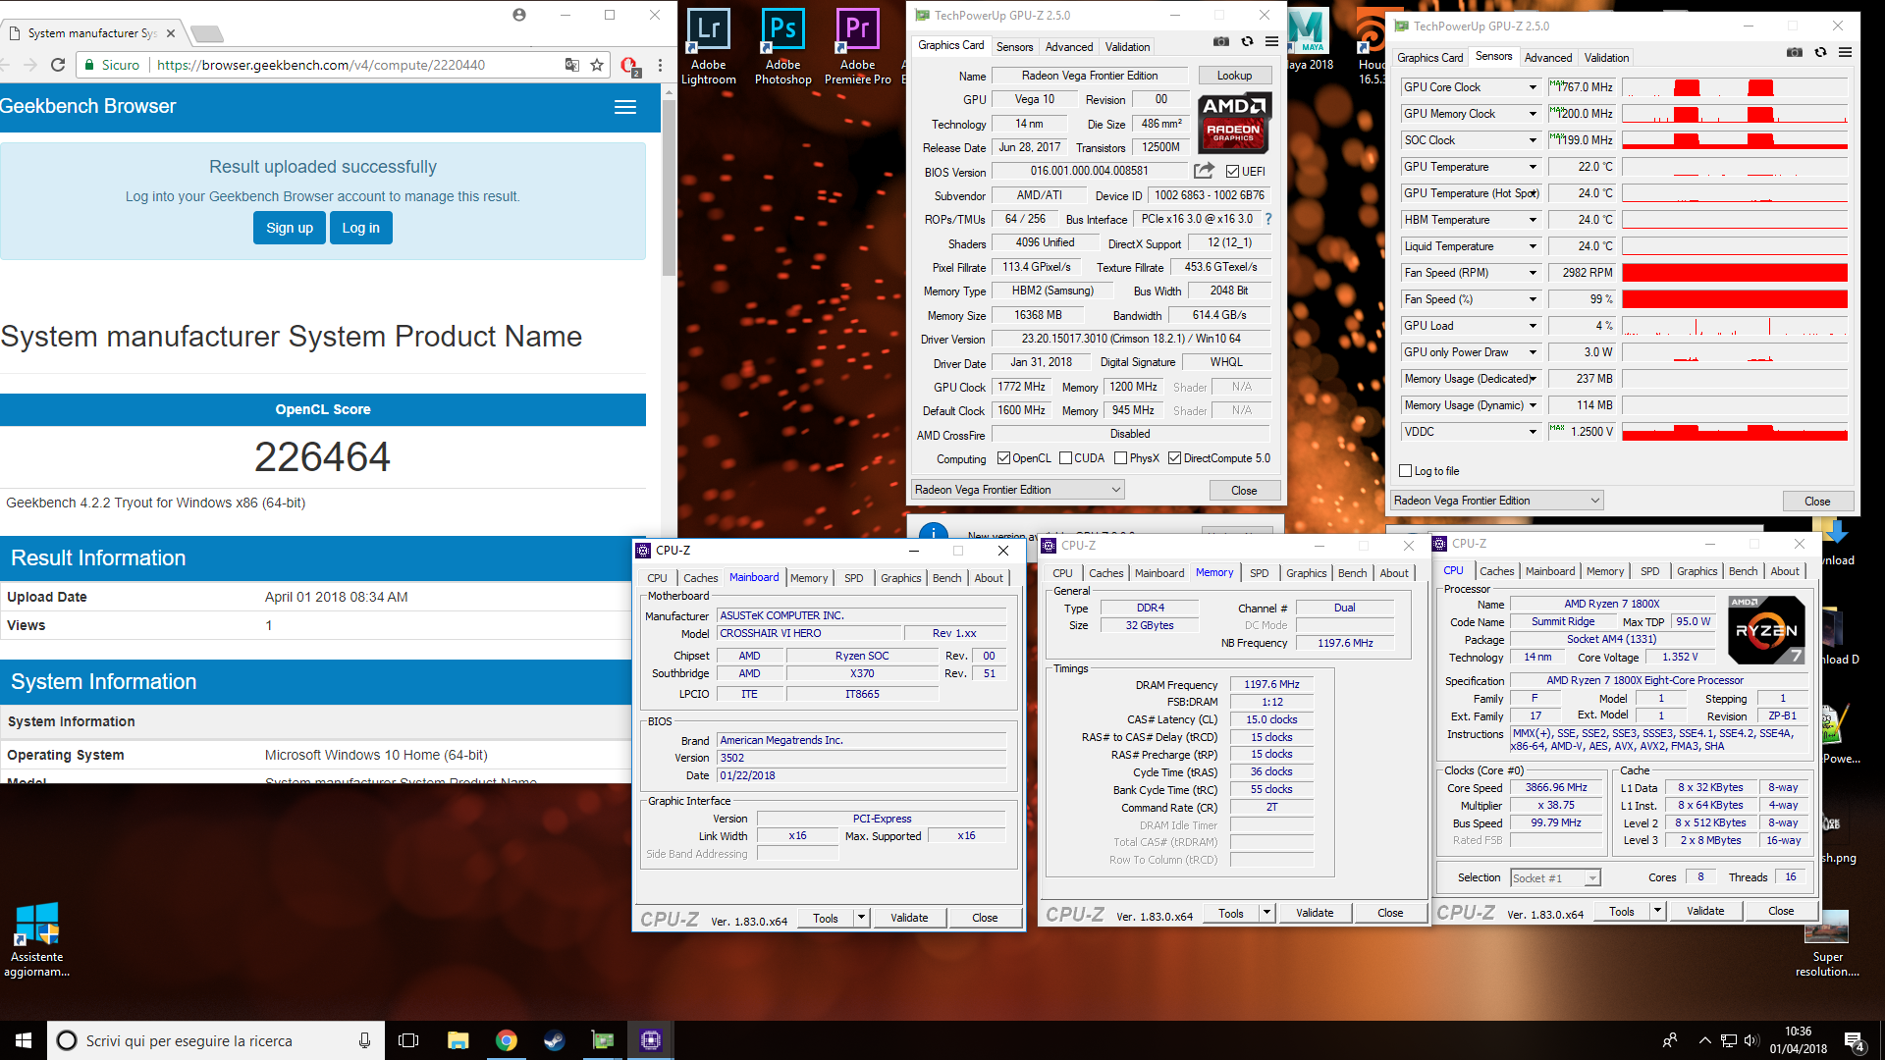Toggle PhysX computing checkbox

coord(1120,458)
